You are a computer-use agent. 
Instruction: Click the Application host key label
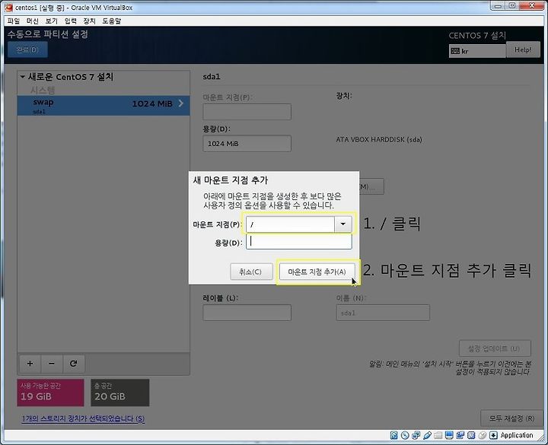tap(517, 435)
